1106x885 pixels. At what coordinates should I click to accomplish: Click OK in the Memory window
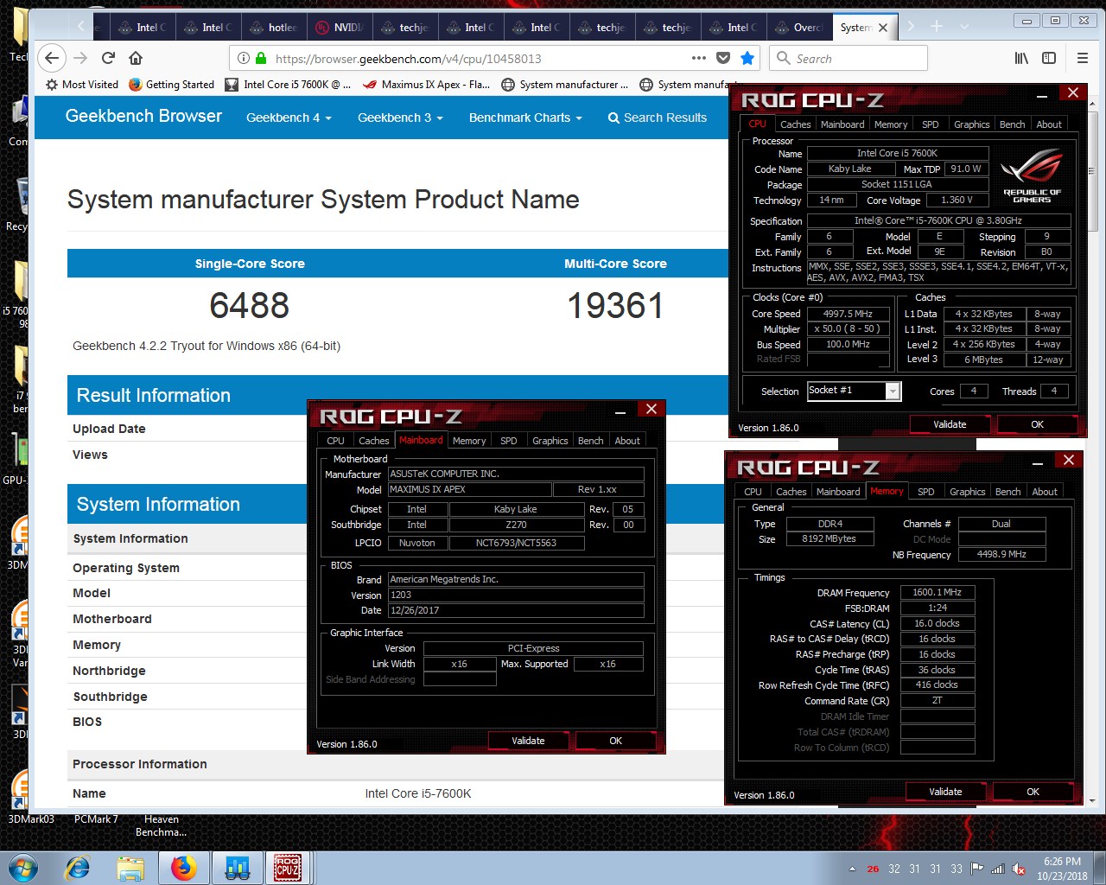(1033, 792)
